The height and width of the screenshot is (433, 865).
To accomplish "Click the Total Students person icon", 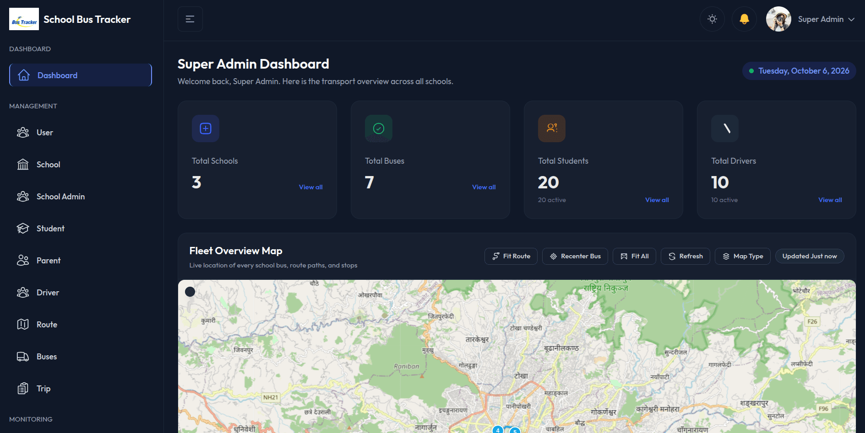I will (x=552, y=128).
